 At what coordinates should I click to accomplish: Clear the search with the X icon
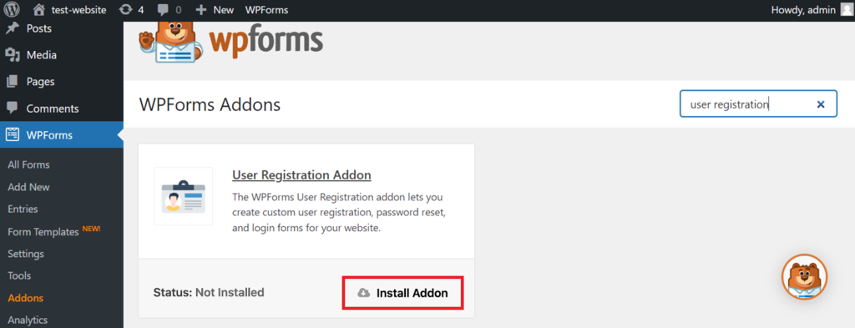point(821,104)
